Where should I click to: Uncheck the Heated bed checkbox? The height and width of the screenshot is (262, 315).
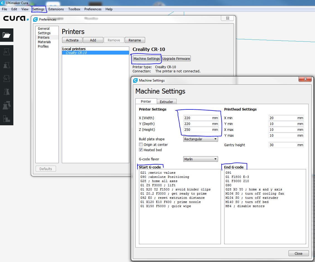pyautogui.click(x=141, y=150)
